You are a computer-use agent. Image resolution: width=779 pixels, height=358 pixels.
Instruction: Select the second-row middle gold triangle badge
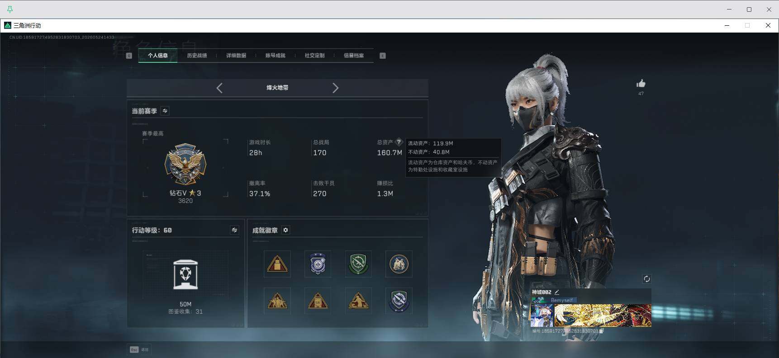point(318,301)
